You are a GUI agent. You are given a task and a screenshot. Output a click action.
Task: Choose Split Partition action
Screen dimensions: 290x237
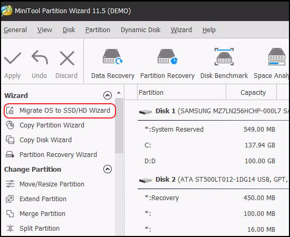[40, 229]
